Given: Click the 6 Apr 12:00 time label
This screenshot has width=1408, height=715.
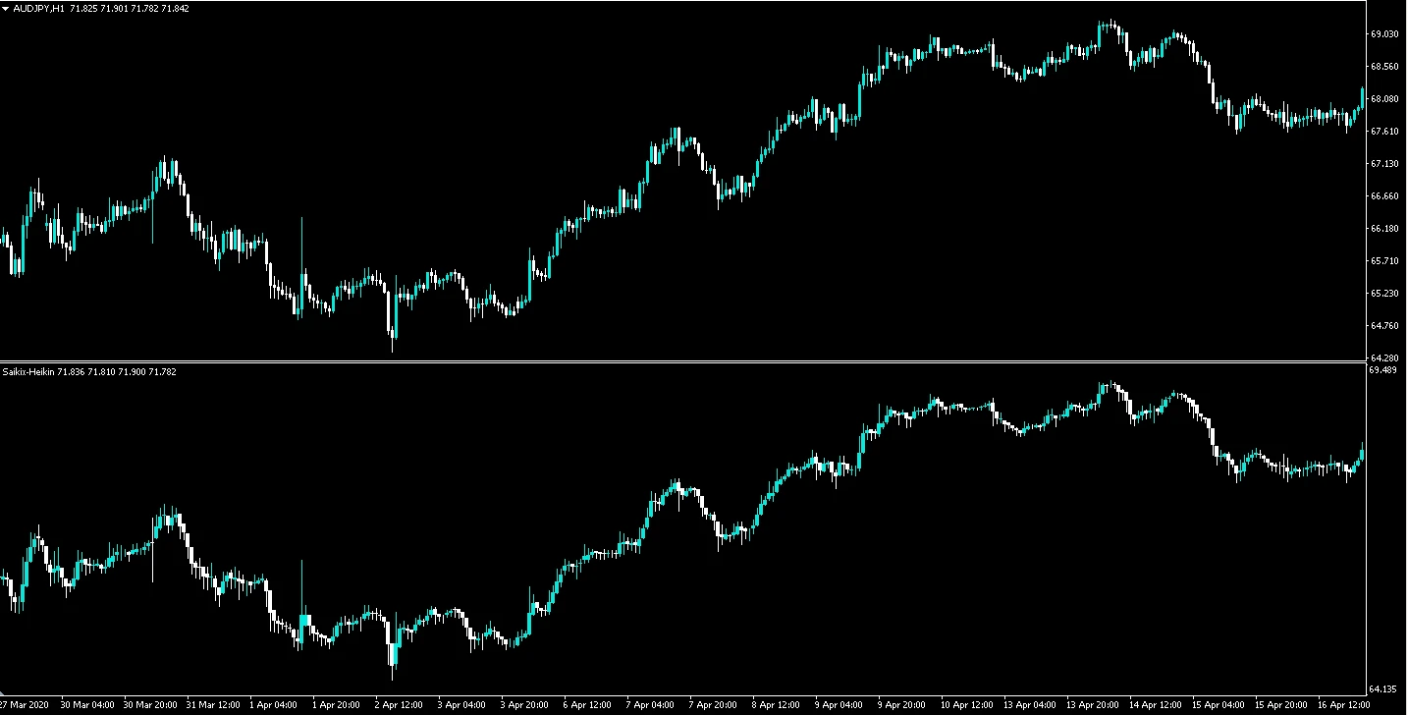Looking at the screenshot, I should click(587, 705).
